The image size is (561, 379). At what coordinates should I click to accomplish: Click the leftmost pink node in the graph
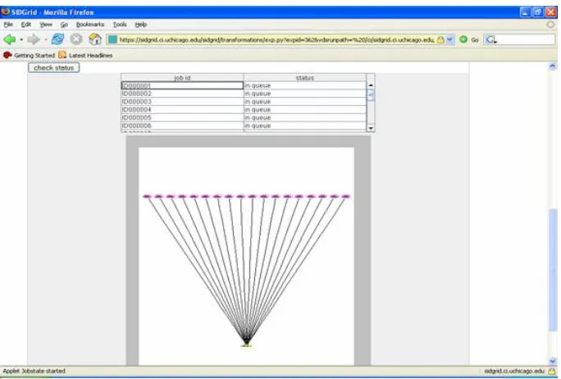coord(147,196)
